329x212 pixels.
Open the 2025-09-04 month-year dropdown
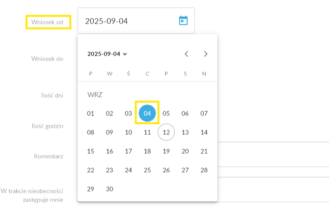click(107, 54)
